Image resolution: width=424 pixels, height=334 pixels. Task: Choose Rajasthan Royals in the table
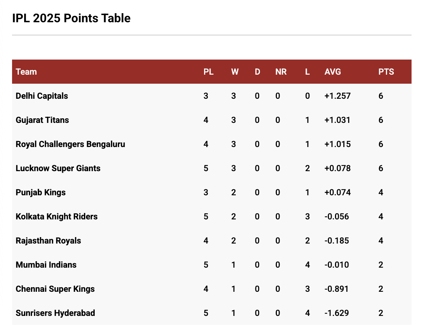tap(48, 241)
